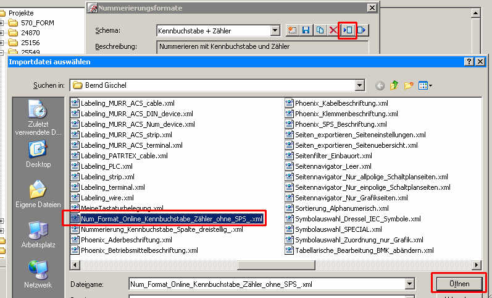492x298 pixels.
Task: Select Seitennavigator_Nur_einpolige_Schaltplanseiten.xml
Action: click(367, 187)
